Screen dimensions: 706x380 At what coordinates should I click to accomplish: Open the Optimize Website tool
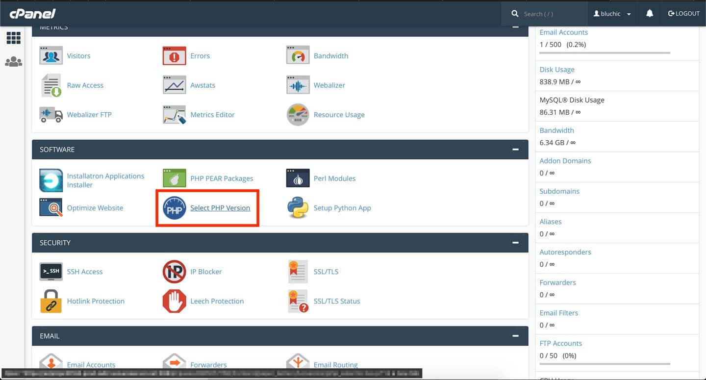(x=95, y=207)
